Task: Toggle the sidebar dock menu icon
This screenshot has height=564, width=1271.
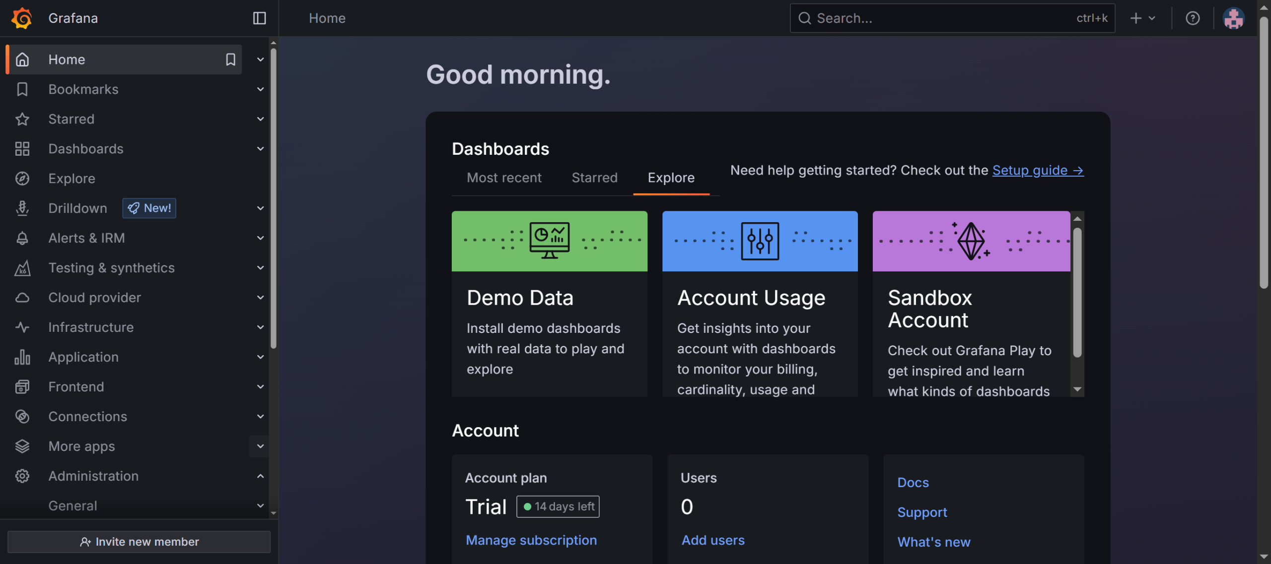Action: (x=259, y=18)
